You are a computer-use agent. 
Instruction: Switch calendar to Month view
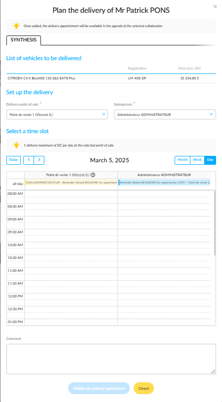(183, 160)
